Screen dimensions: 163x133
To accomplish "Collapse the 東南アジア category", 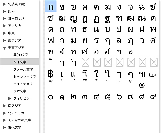I will click(4, 48).
